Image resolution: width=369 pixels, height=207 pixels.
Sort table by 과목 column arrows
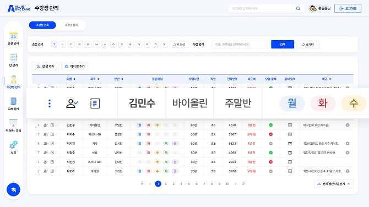point(99,79)
